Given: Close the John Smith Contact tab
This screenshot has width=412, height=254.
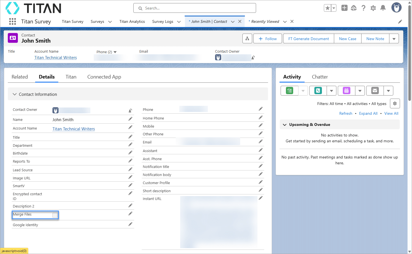Looking at the screenshot, I should [x=240, y=21].
